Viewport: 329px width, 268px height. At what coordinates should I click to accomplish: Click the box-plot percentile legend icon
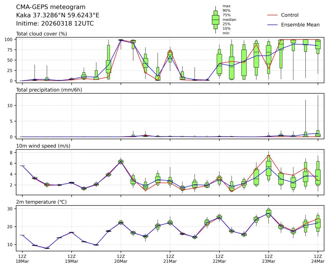pyautogui.click(x=216, y=20)
